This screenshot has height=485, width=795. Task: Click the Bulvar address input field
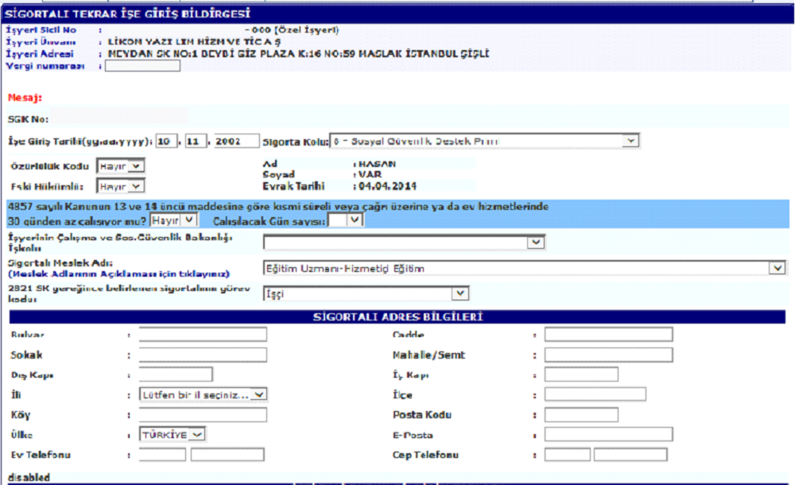coord(203,335)
